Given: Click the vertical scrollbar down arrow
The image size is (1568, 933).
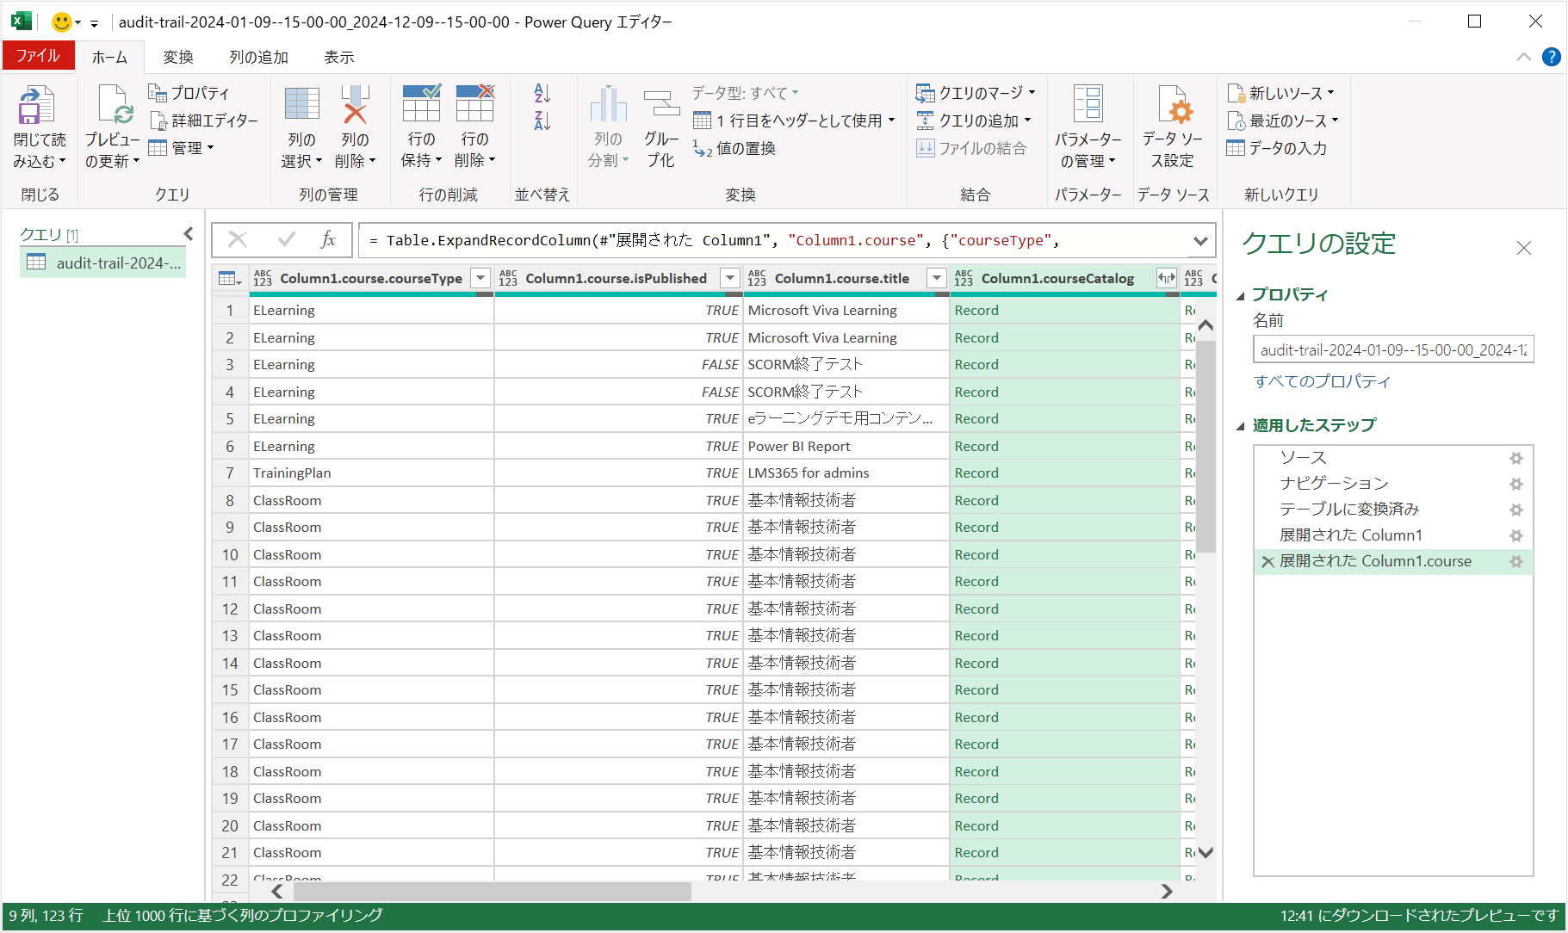Looking at the screenshot, I should [x=1205, y=852].
